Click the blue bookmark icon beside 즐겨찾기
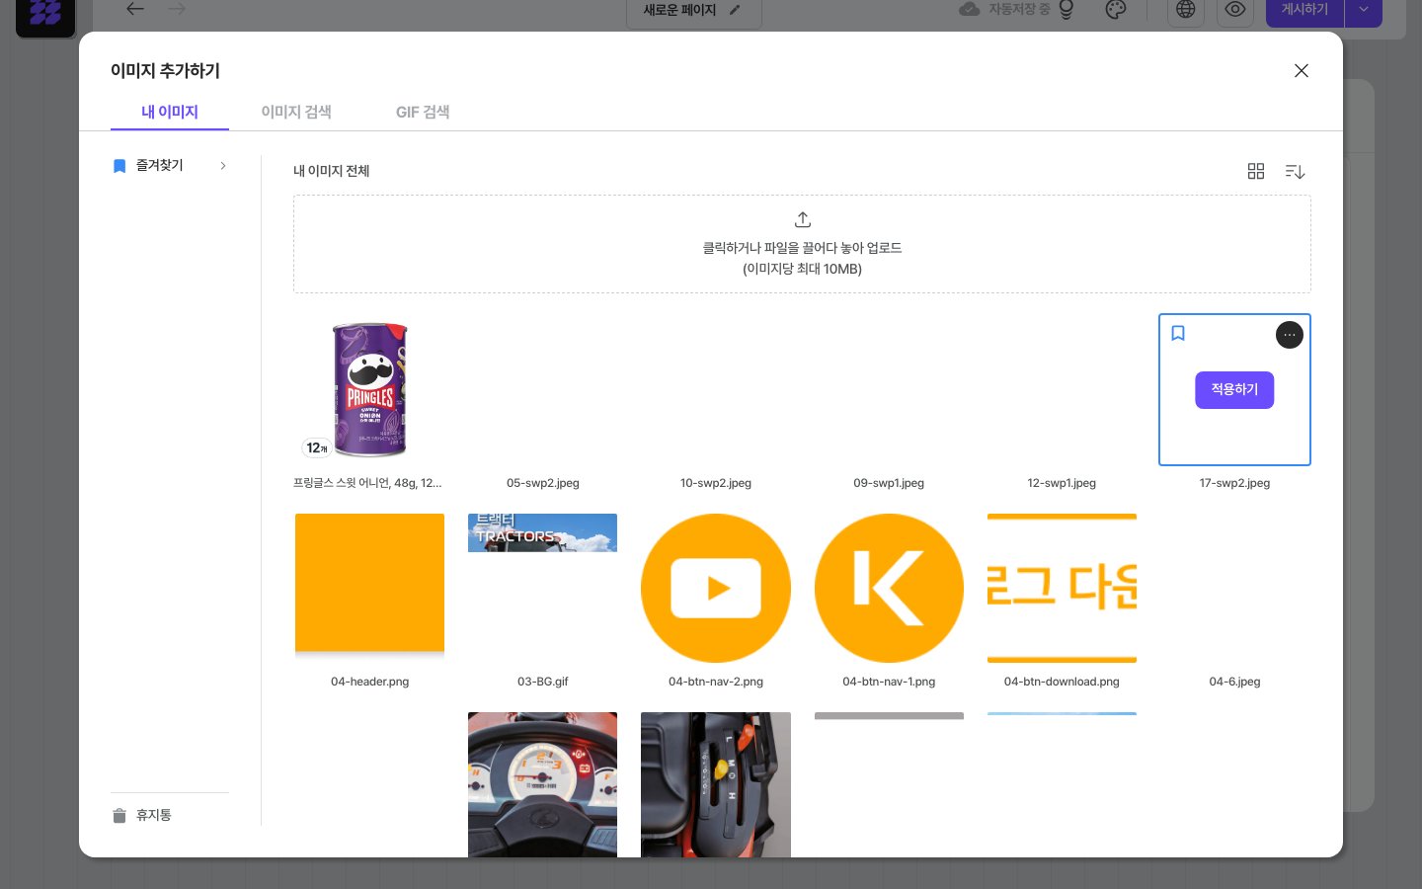Viewport: 1422px width, 889px height. [119, 166]
